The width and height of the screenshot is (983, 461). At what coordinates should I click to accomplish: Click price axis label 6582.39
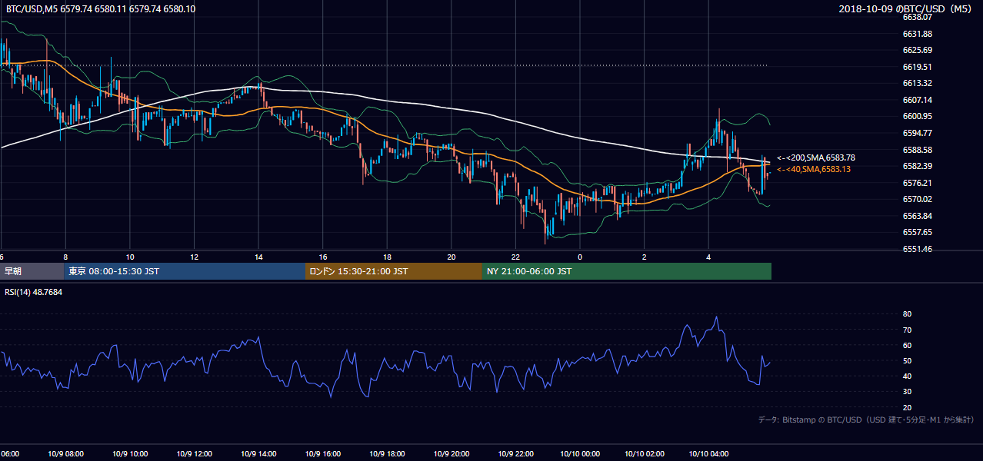[917, 166]
